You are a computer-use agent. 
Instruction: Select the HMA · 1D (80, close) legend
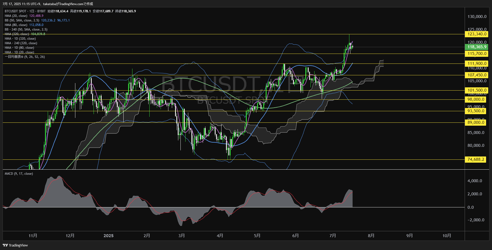pyautogui.click(x=19, y=48)
